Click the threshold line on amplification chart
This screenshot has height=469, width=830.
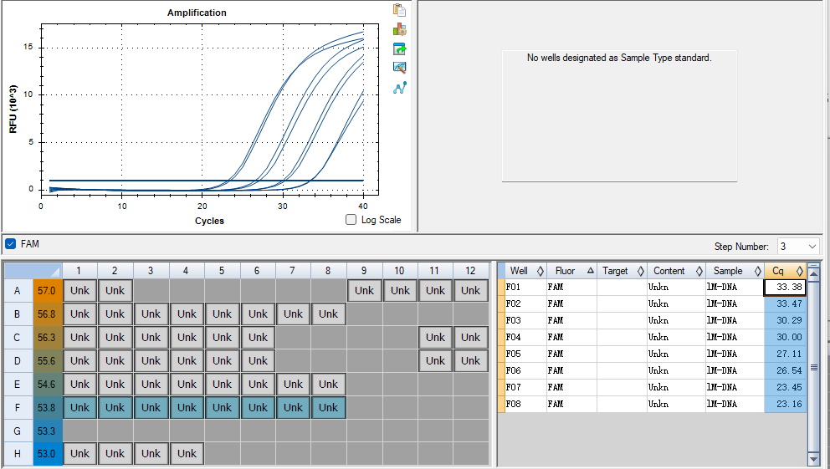[x=206, y=181]
